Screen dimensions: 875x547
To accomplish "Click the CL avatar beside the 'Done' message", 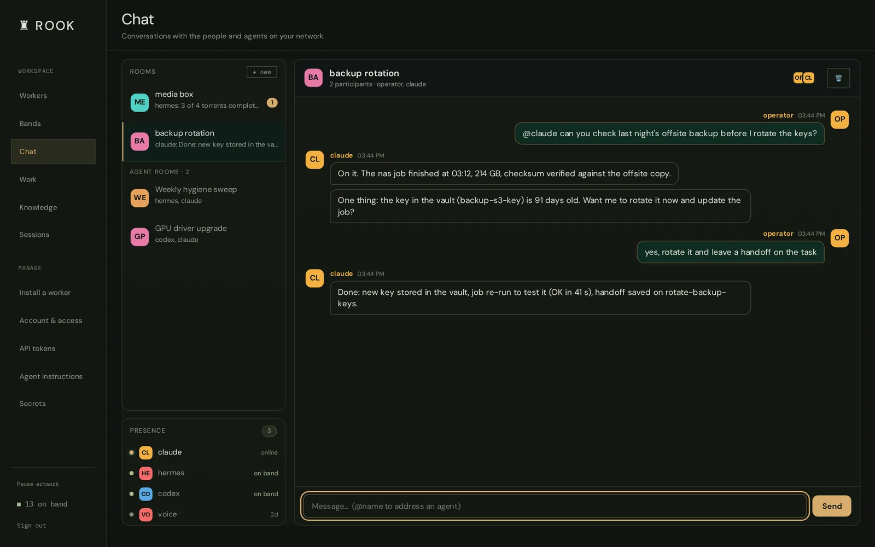I will (x=314, y=278).
